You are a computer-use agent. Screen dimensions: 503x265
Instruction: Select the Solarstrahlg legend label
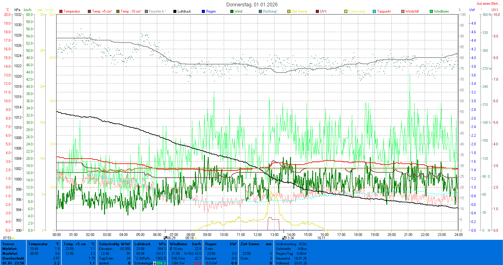357,11
